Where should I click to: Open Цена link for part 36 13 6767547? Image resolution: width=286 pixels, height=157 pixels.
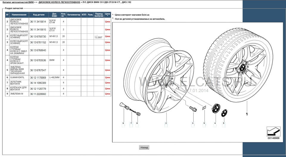[108, 70]
